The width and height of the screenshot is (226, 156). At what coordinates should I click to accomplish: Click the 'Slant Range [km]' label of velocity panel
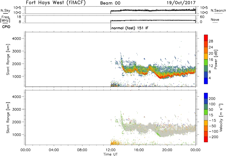point(8,118)
